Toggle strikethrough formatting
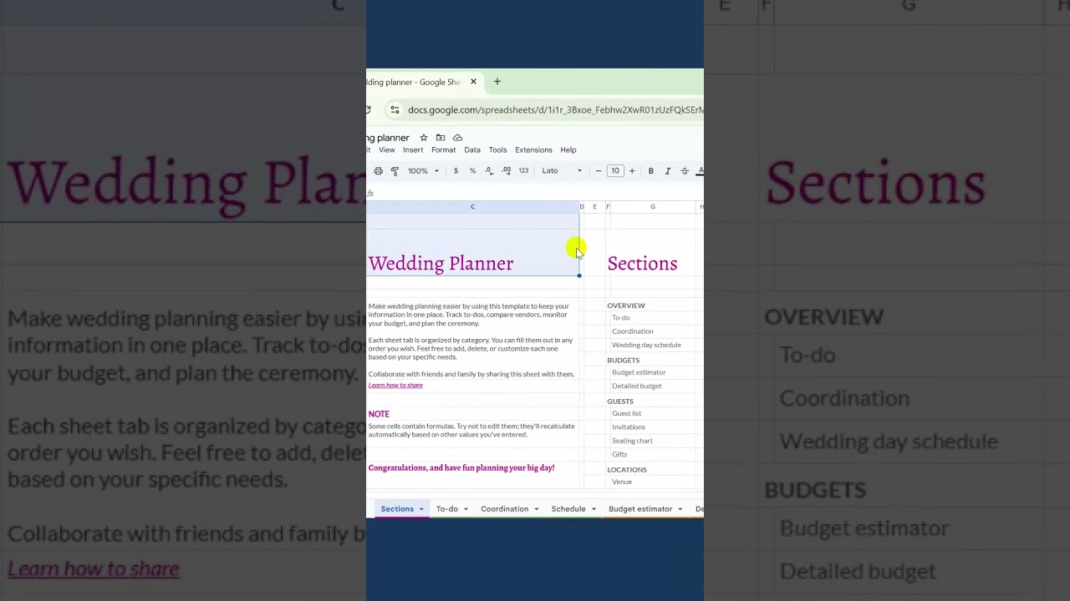Screen dimensions: 1070x601 tap(684, 171)
